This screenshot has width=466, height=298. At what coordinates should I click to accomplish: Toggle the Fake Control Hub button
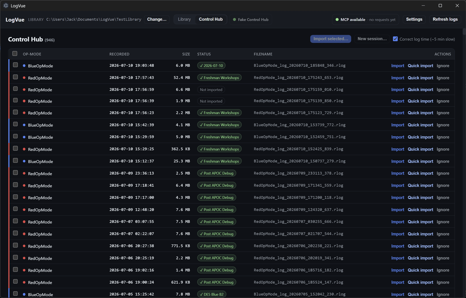[x=251, y=19]
